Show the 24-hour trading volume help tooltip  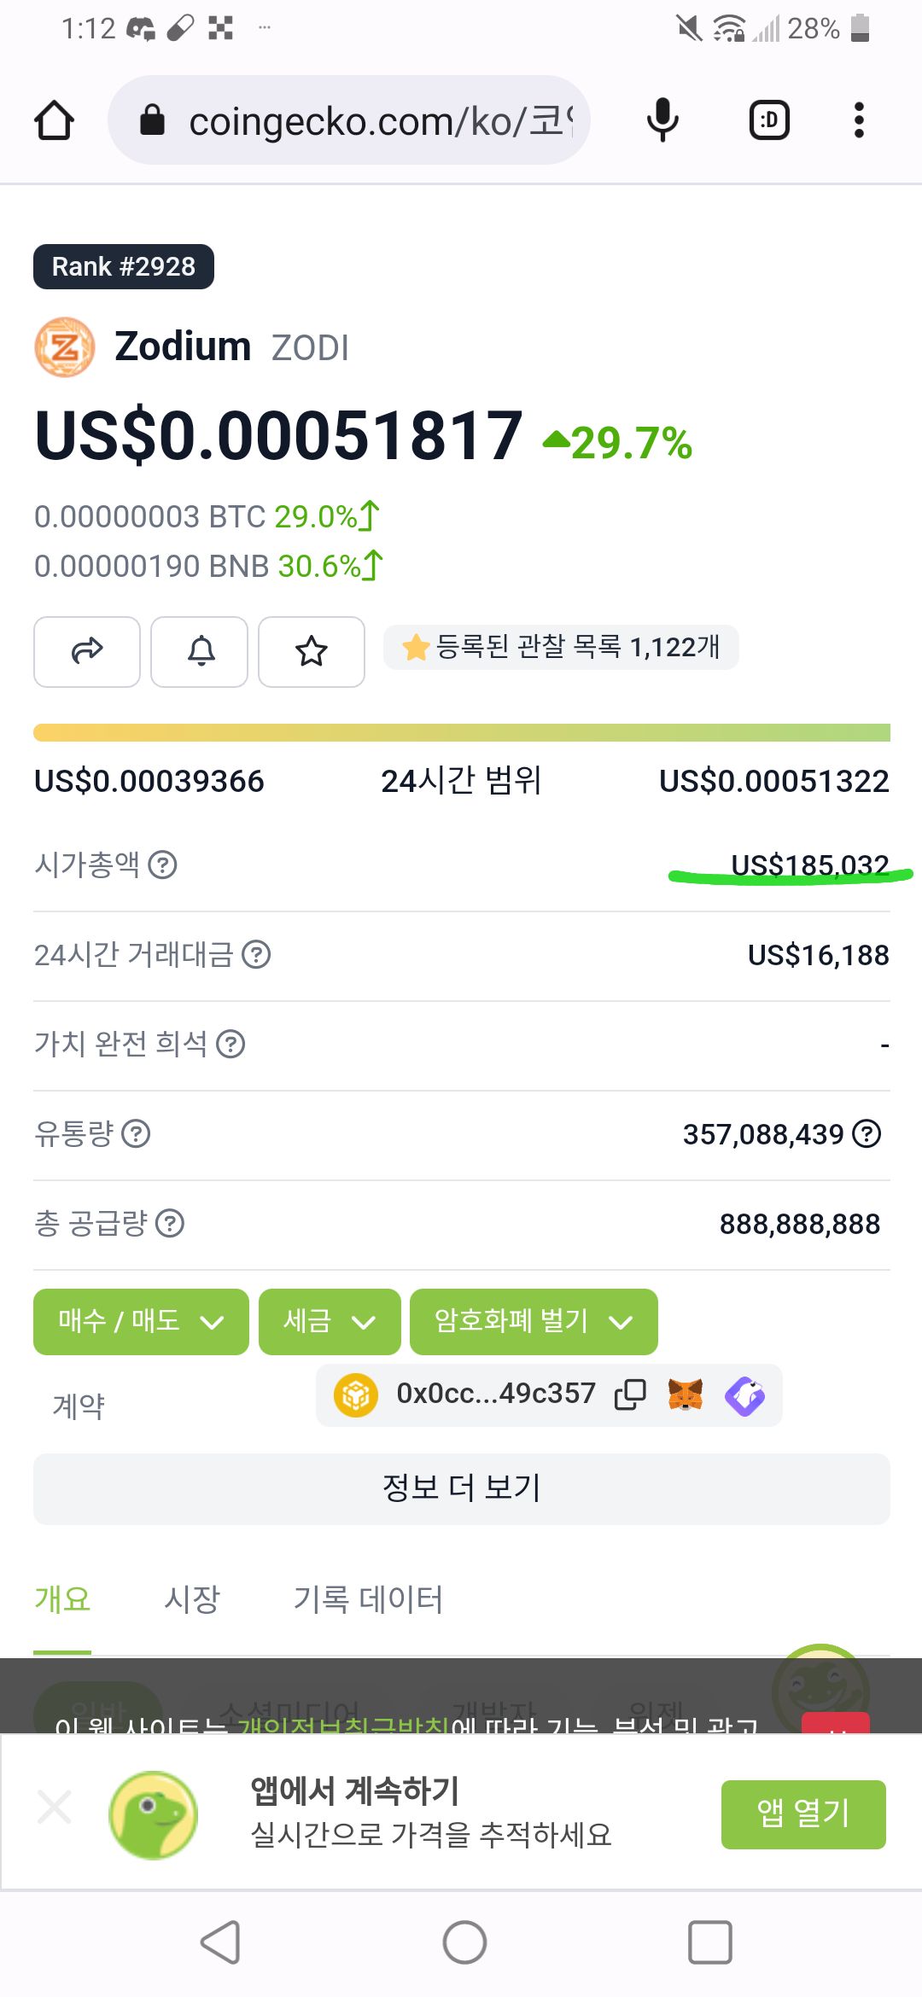[x=256, y=954]
